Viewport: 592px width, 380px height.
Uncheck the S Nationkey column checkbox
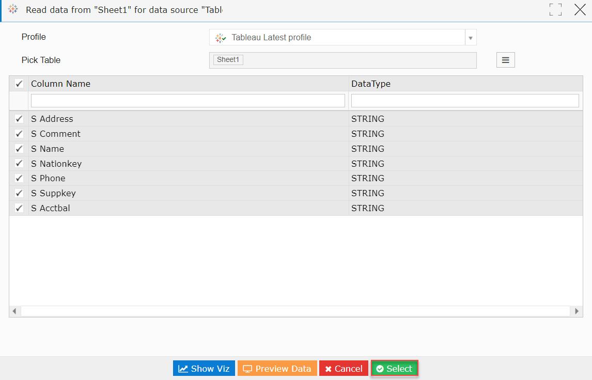click(19, 163)
